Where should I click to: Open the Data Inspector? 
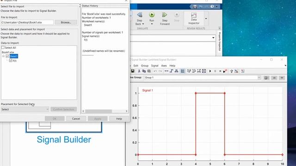tap(194, 18)
